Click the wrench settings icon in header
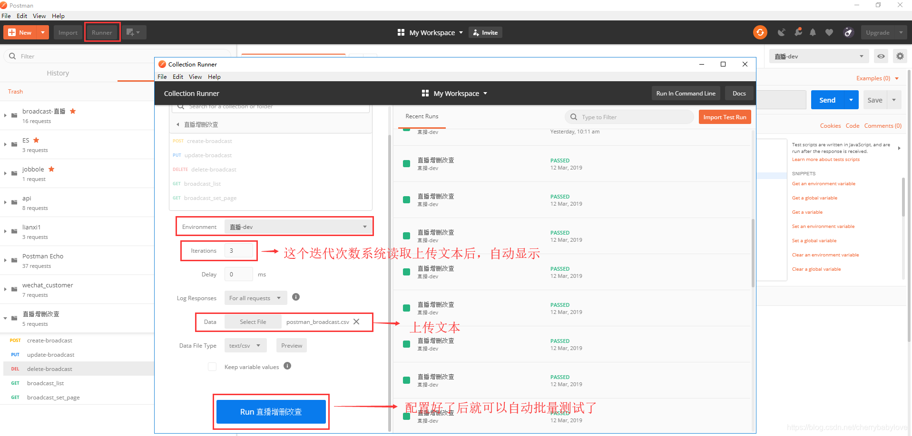This screenshot has width=912, height=436. (x=798, y=32)
